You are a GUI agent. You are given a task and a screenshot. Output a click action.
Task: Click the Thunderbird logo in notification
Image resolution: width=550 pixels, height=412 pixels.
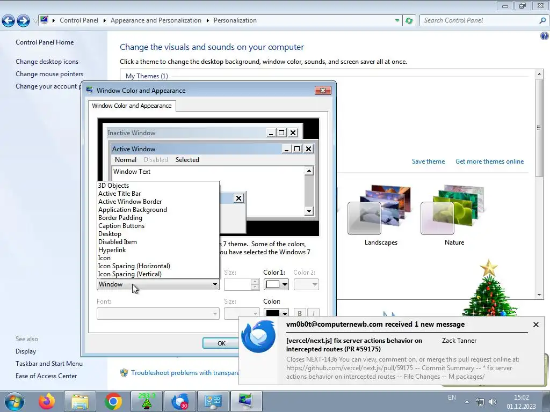coord(258,336)
